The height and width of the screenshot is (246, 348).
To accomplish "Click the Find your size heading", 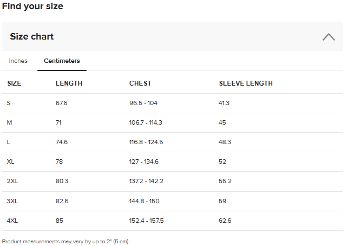I will click(32, 7).
